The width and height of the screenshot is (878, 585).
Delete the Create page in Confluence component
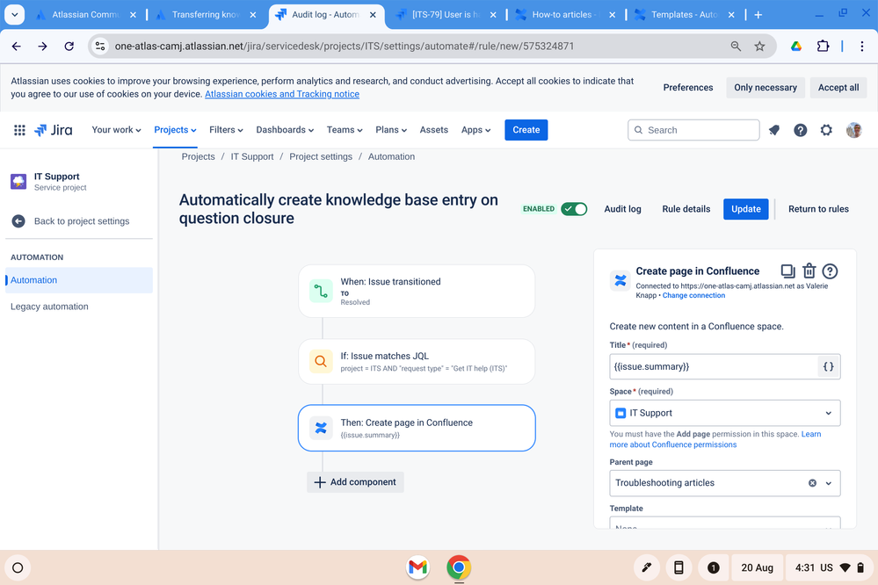click(809, 271)
